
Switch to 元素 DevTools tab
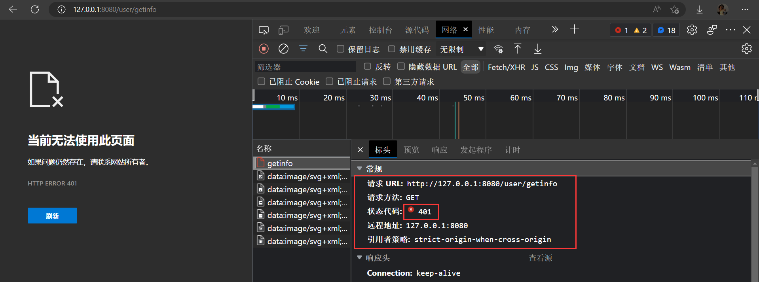[x=348, y=30]
